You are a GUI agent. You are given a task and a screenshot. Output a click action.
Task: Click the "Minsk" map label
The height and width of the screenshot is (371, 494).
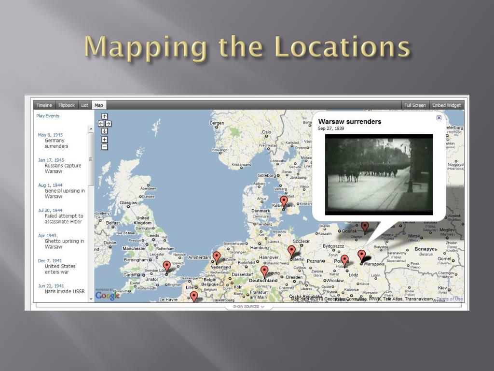pyautogui.click(x=414, y=236)
